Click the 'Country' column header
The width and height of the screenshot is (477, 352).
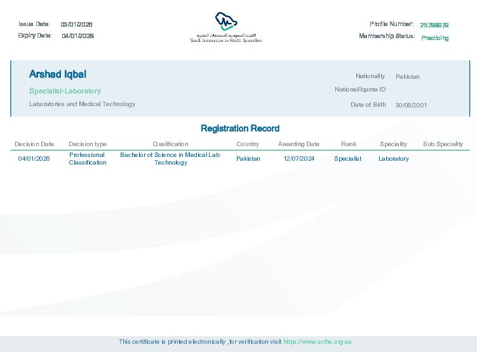click(x=248, y=144)
